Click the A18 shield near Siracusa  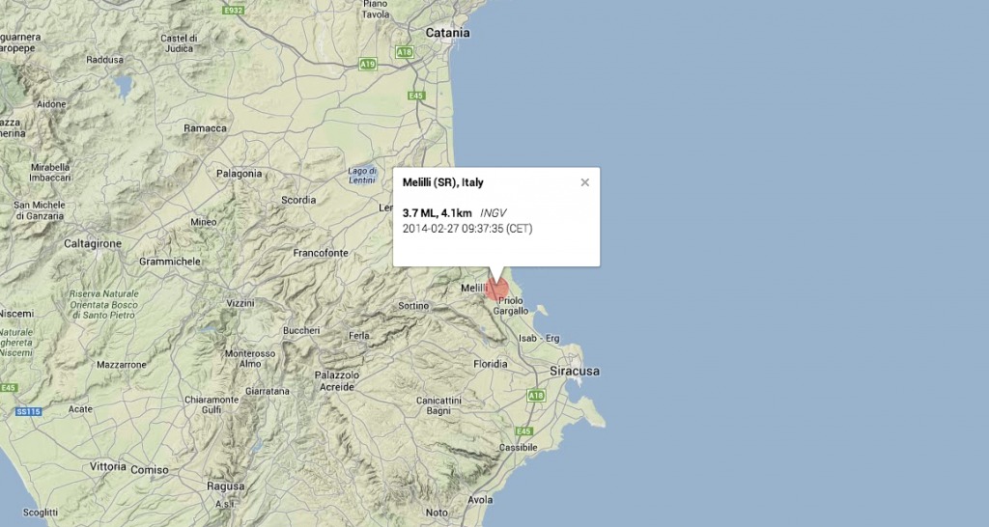pos(535,396)
